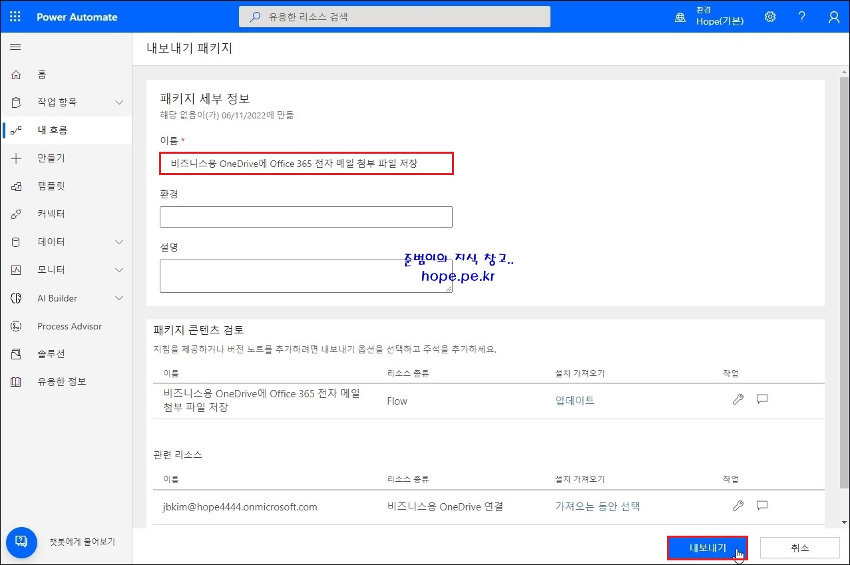Click the Hope(기본) environment name
The width and height of the screenshot is (850, 565).
[x=720, y=21]
